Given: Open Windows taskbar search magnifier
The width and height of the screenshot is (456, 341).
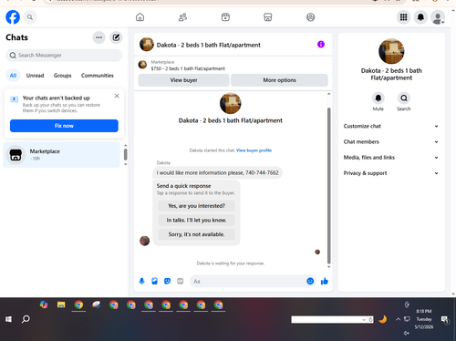Looking at the screenshot, I should 26,319.
